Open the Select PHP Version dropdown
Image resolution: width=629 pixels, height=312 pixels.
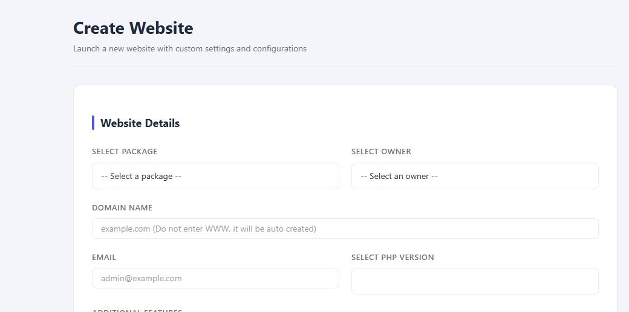(x=475, y=281)
